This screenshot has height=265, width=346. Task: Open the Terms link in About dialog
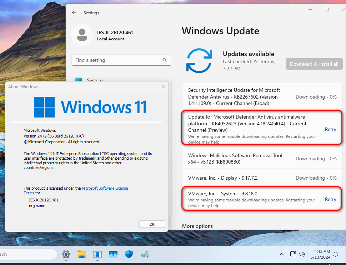click(29, 193)
